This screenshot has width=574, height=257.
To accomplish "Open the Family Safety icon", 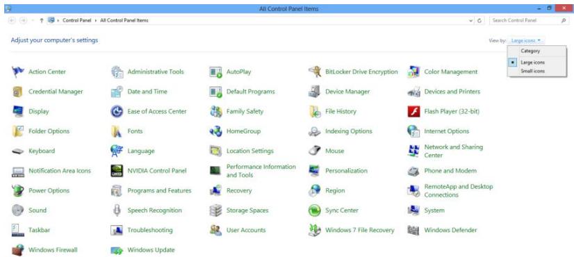I will [x=215, y=111].
